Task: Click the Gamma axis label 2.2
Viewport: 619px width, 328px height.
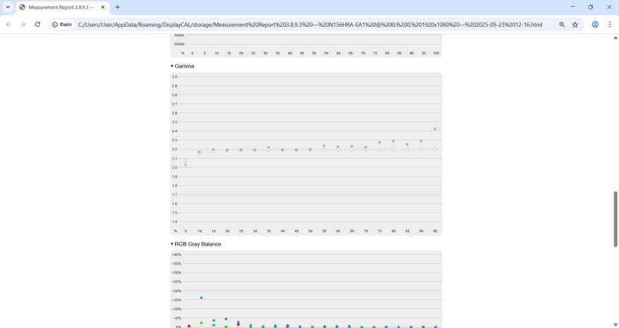Action: [x=174, y=150]
